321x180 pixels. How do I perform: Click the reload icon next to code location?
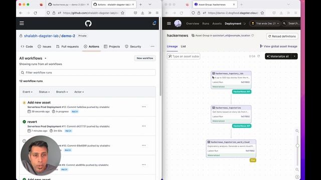(253, 35)
